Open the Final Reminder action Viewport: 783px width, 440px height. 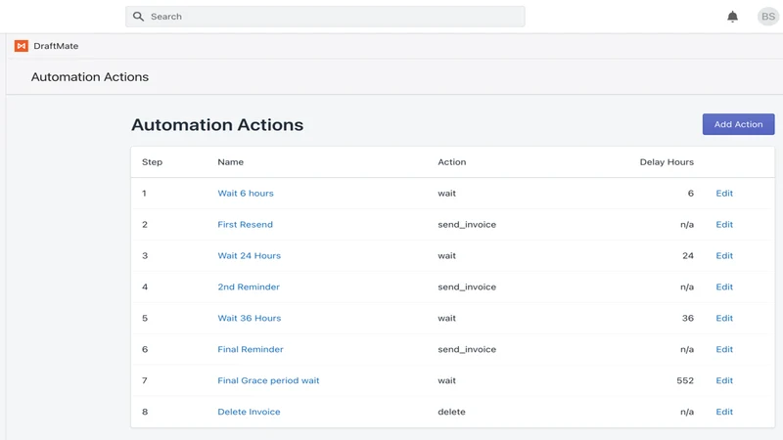251,349
